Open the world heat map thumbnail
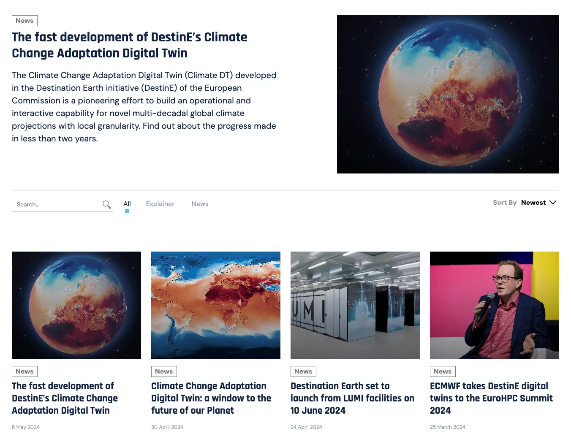 (216, 305)
